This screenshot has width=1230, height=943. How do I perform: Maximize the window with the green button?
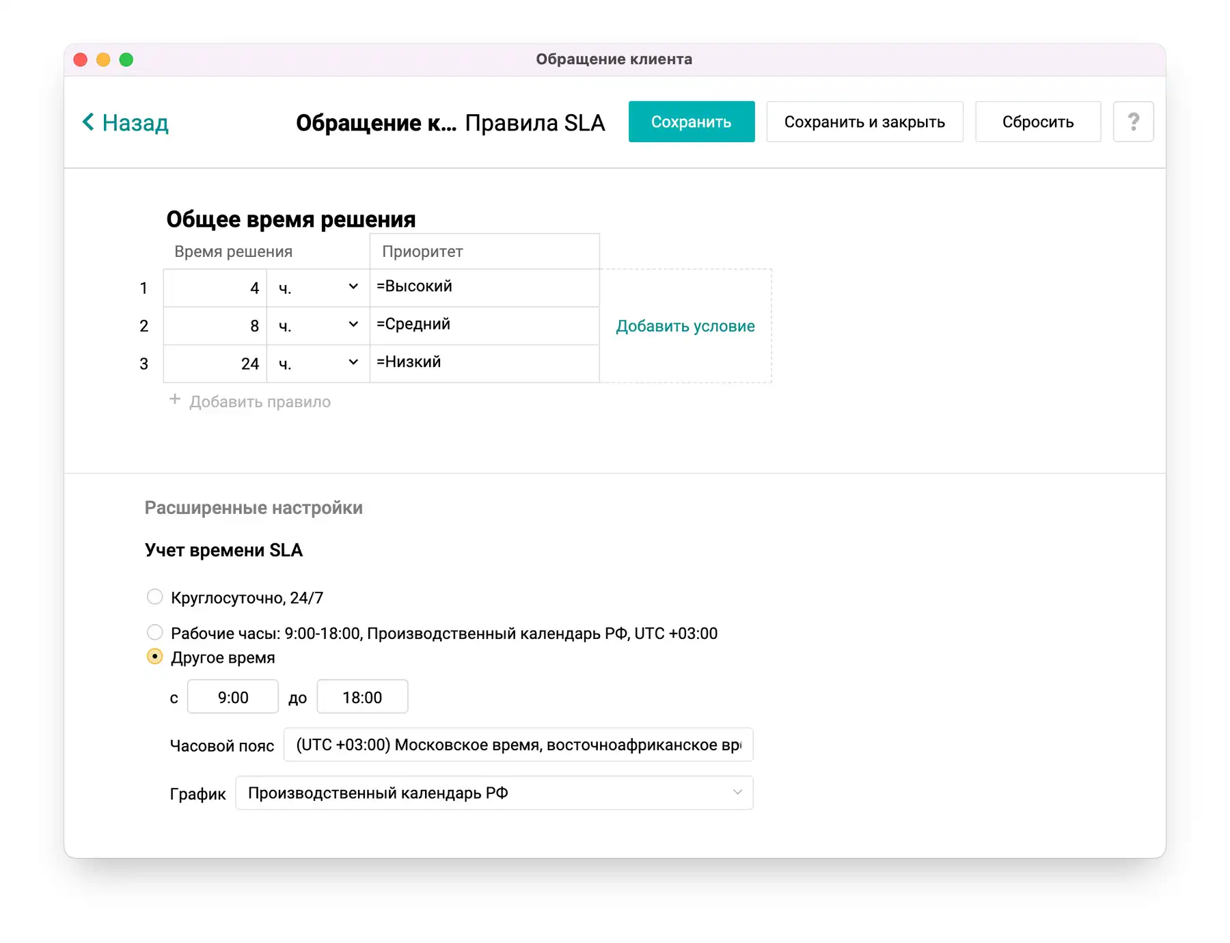click(126, 59)
